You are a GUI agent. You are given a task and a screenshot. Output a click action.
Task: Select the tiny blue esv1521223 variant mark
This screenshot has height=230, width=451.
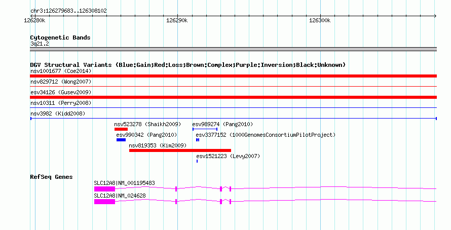click(197, 161)
